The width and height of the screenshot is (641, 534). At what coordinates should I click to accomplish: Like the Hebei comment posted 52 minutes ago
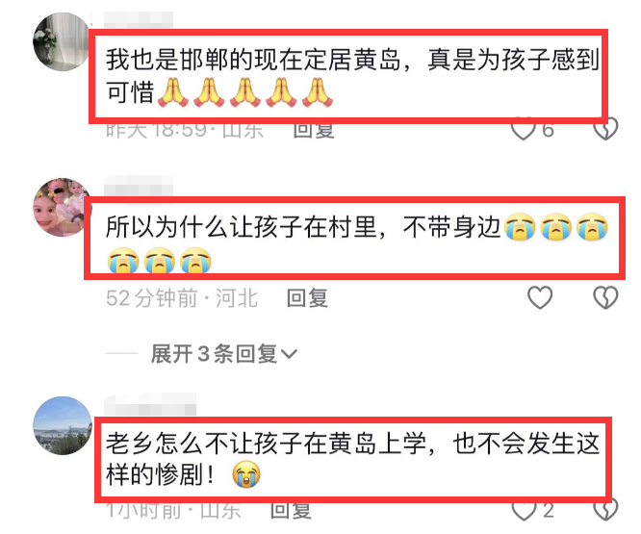[x=540, y=297]
